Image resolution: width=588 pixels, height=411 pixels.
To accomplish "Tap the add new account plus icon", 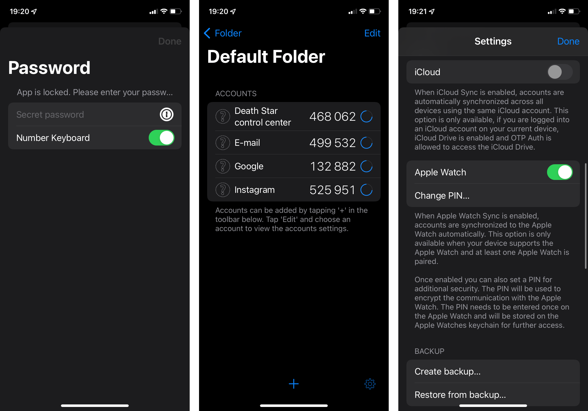I will click(x=293, y=383).
